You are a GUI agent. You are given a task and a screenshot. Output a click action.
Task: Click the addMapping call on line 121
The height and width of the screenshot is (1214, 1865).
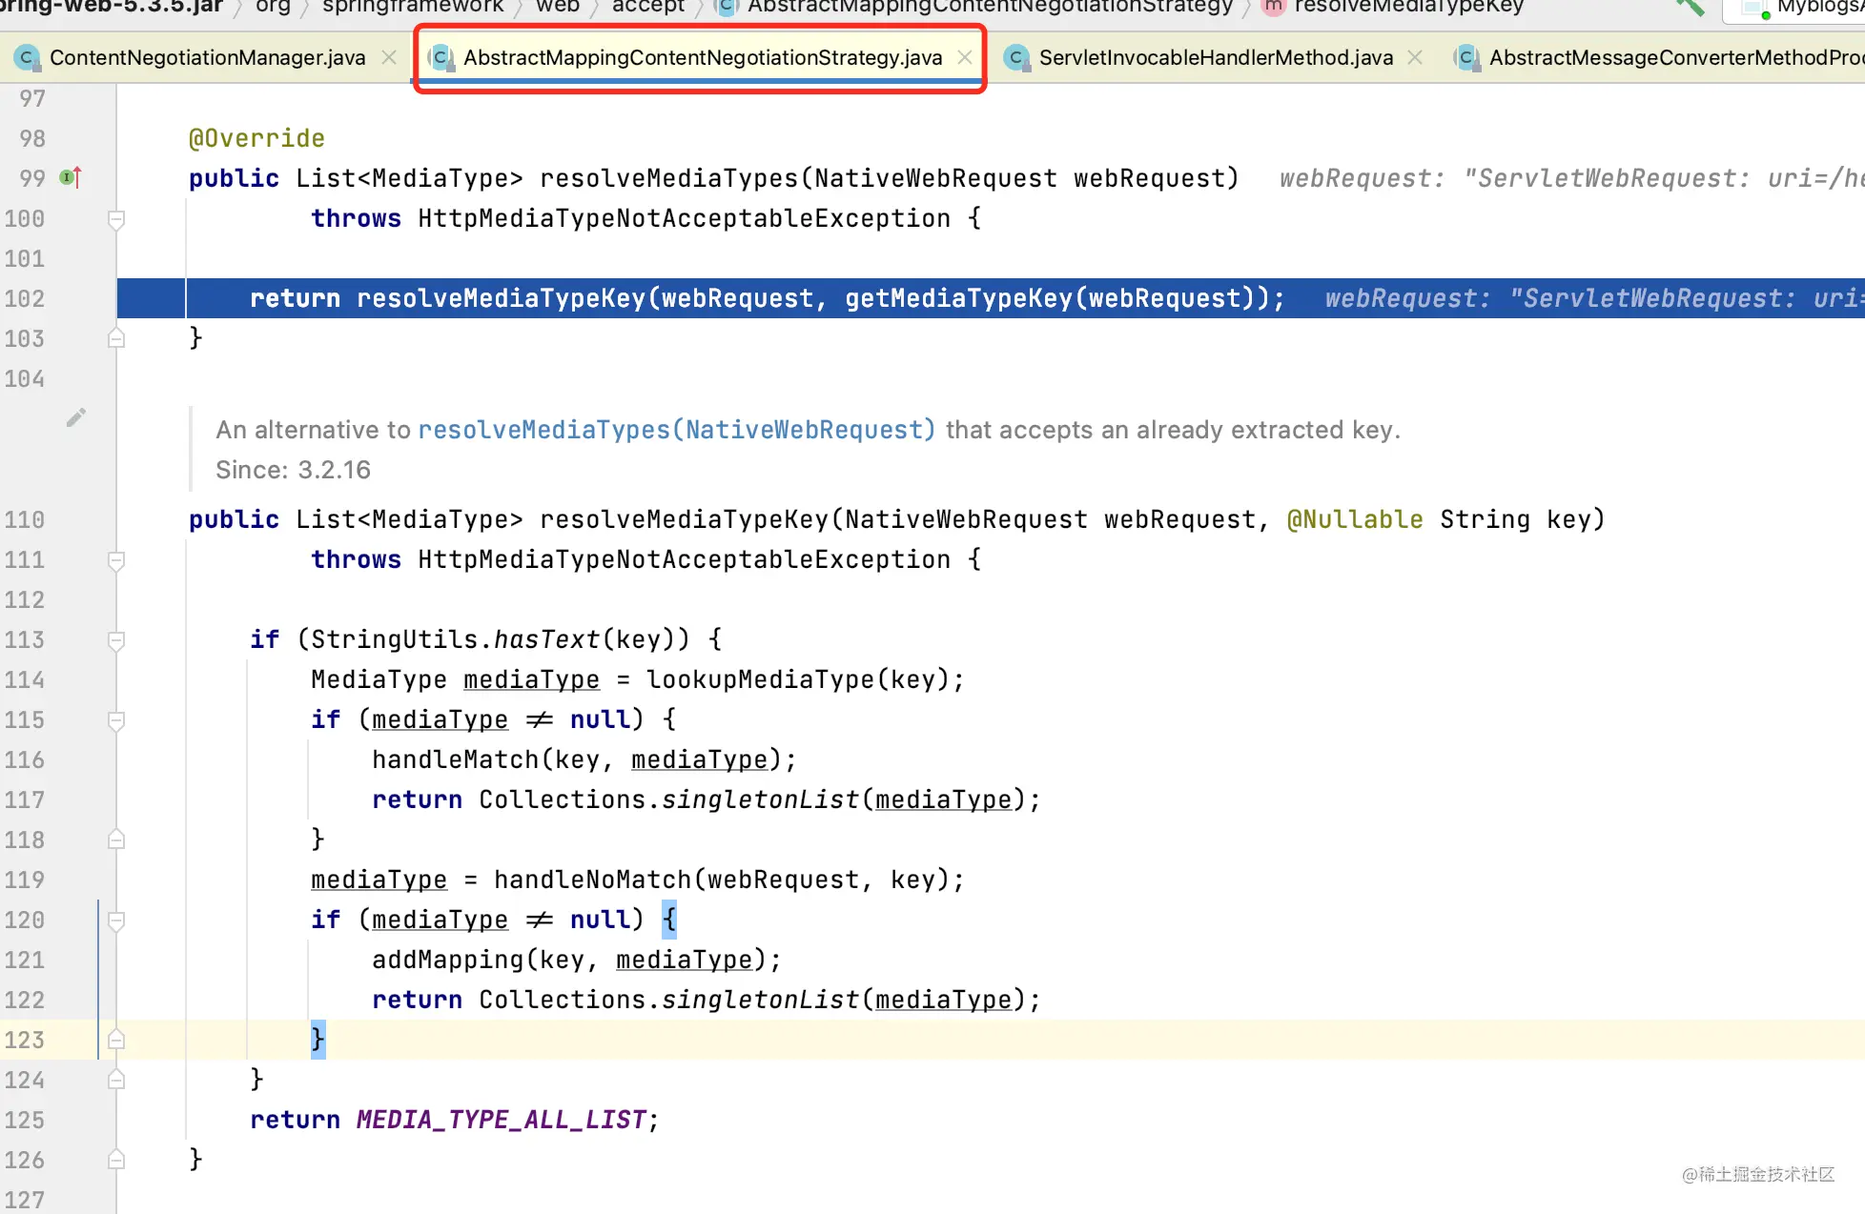(448, 960)
